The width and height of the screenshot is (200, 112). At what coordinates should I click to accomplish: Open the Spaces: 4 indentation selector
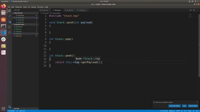(x=172, y=111)
